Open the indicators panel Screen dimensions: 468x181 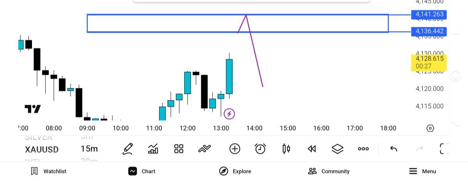pyautogui.click(x=153, y=149)
